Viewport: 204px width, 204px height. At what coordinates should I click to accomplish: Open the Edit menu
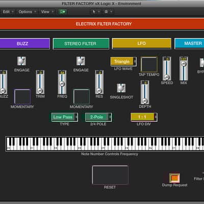[x=8, y=12]
